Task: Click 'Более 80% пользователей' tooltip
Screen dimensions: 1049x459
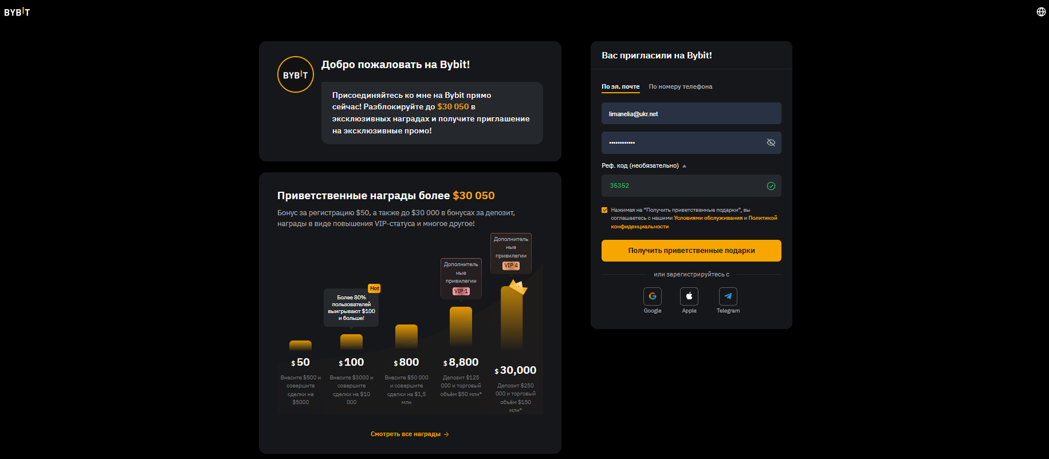Action: [x=351, y=308]
